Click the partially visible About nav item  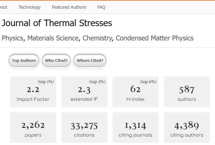pos(3,7)
